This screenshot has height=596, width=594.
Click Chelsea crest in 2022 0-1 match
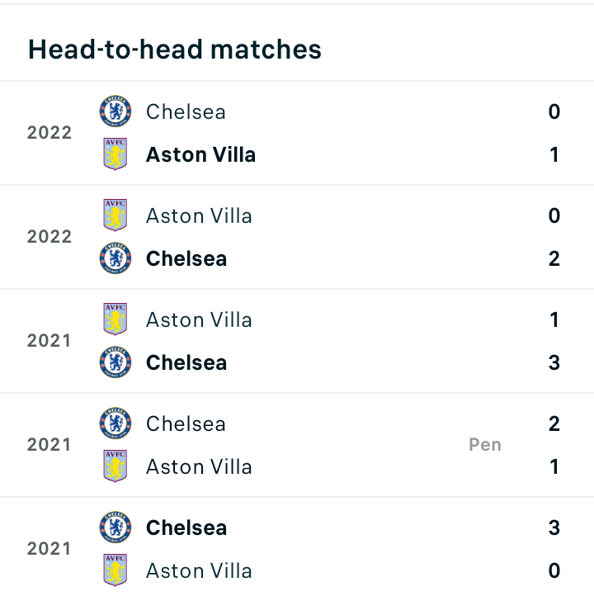[x=115, y=111]
